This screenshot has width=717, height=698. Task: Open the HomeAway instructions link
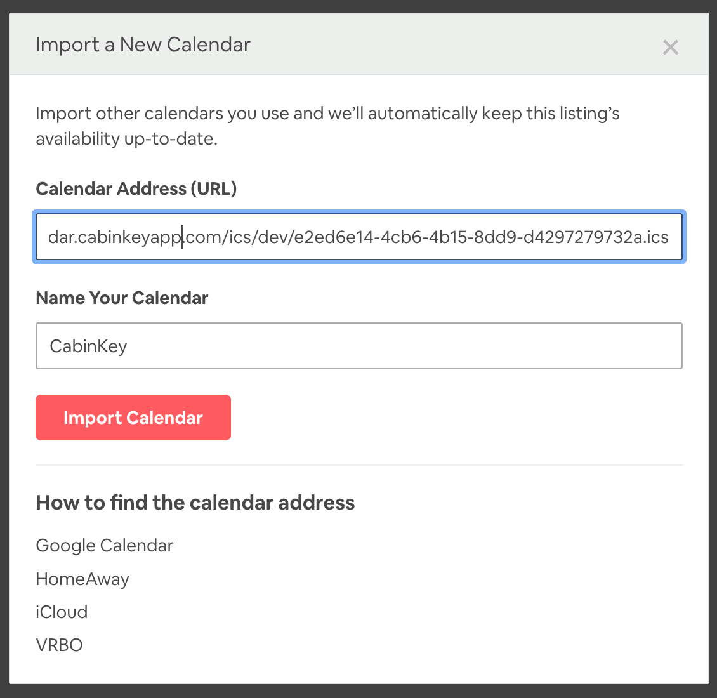tap(82, 579)
